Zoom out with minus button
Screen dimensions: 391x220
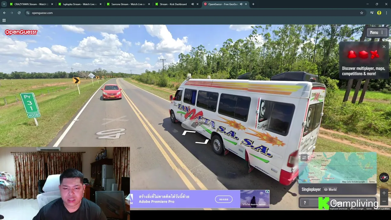tap(384, 201)
